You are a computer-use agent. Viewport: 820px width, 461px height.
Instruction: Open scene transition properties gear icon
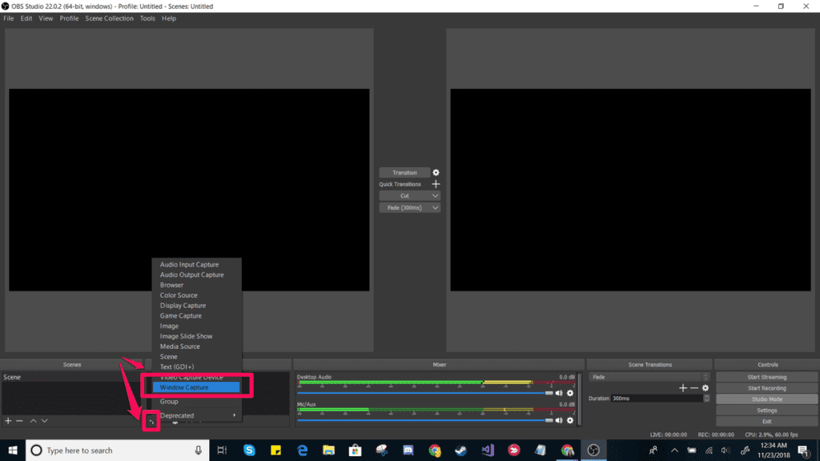tap(705, 388)
